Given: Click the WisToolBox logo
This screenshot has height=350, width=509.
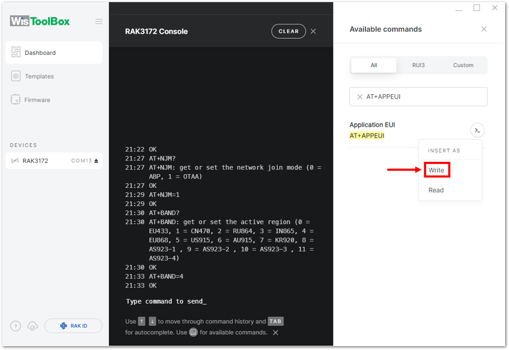Looking at the screenshot, I should click(40, 21).
